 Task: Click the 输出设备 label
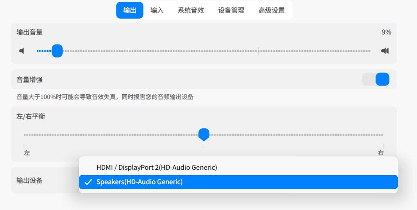tap(30, 180)
